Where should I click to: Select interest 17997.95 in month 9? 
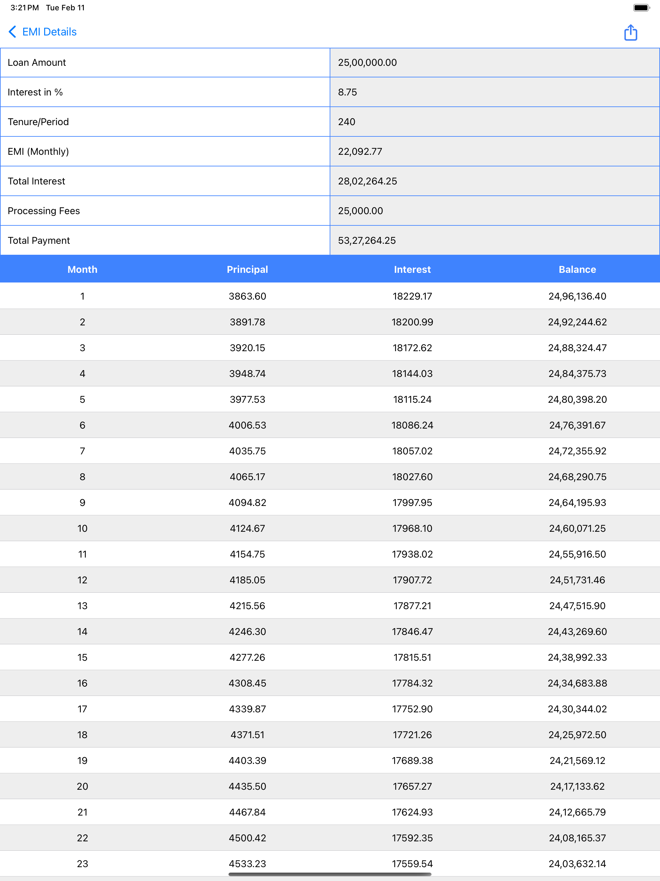(412, 503)
